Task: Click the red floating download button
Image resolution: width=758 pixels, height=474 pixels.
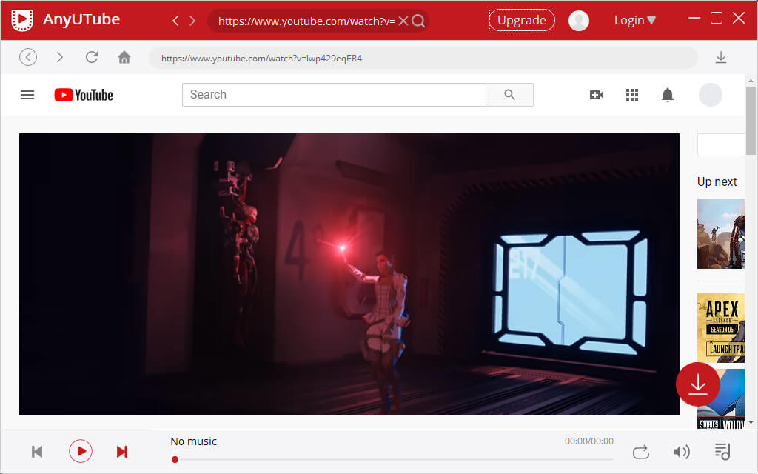Action: click(x=698, y=384)
